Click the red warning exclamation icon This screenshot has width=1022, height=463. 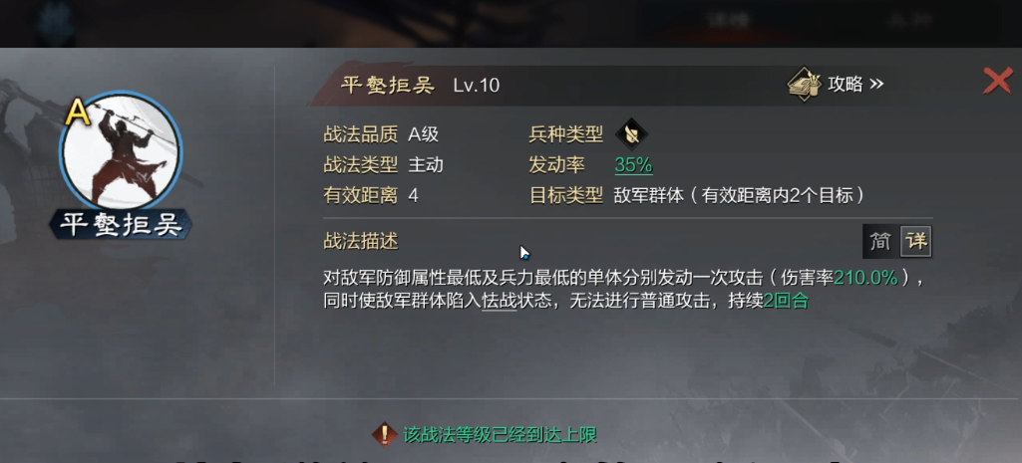tap(385, 434)
